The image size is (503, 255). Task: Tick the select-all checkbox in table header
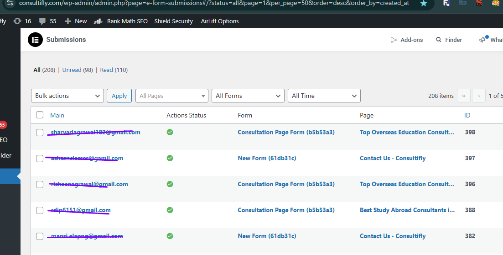[40, 115]
